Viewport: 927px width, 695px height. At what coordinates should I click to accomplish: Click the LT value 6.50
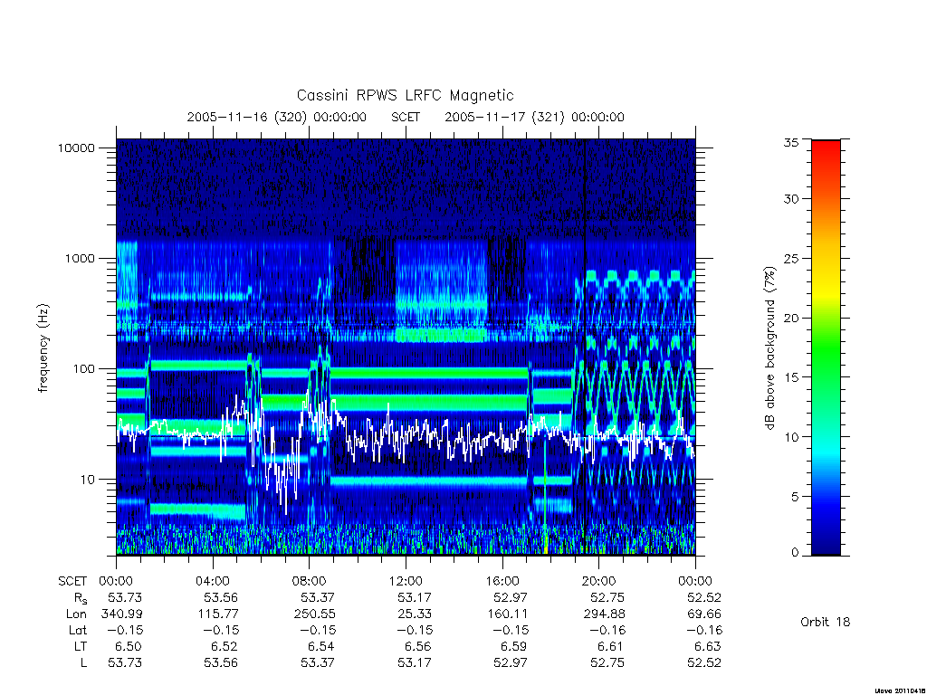pyautogui.click(x=129, y=646)
